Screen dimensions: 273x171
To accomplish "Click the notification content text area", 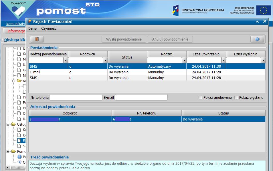I will coord(147,166).
